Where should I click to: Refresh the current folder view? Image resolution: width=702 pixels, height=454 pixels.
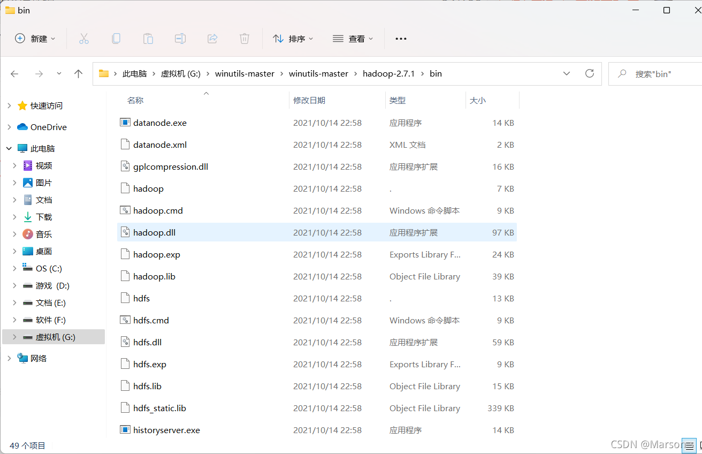tap(590, 73)
